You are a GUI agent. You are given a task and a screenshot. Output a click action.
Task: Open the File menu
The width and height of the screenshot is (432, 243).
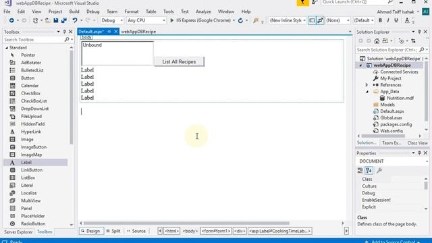(x=7, y=11)
